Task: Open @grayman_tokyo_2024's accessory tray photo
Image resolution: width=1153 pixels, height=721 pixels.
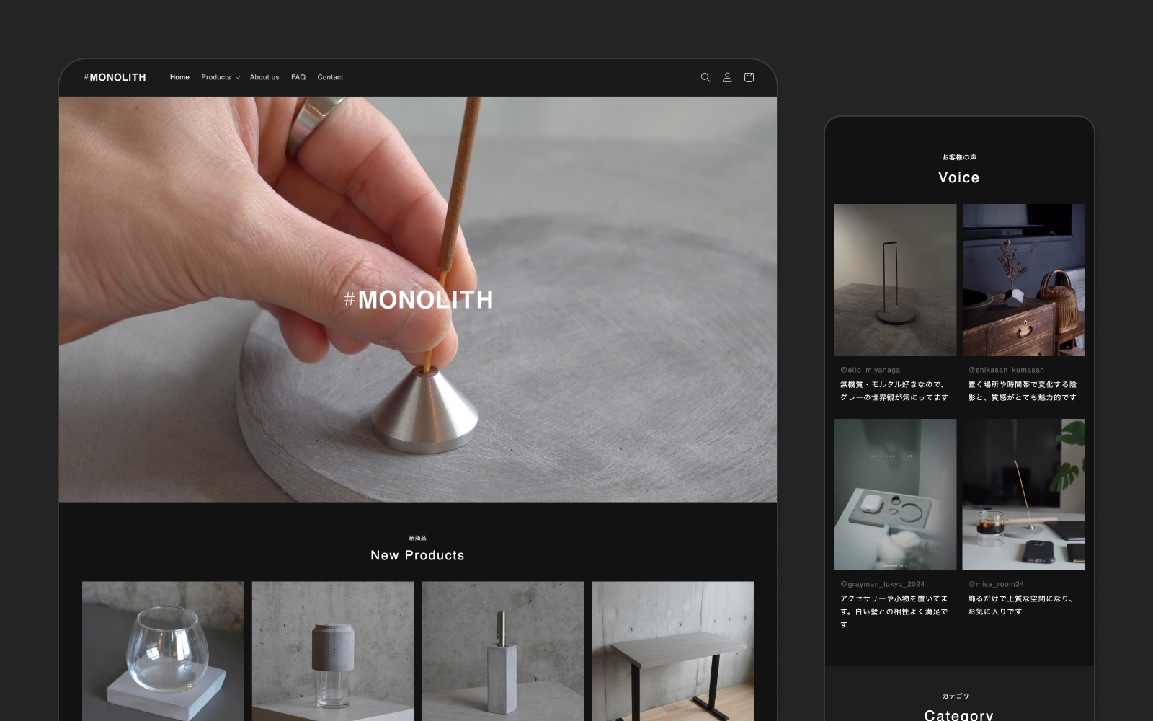Action: point(895,495)
